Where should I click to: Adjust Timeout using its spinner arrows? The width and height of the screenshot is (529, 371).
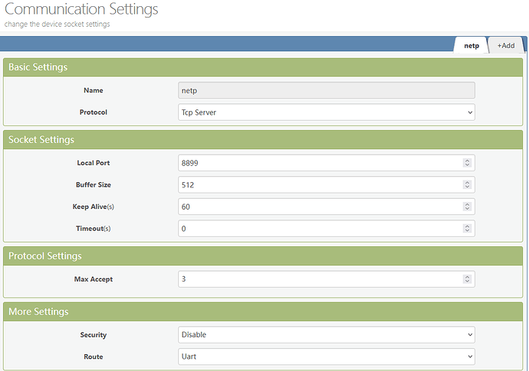point(467,229)
